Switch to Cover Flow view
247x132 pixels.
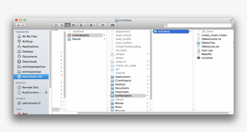pos(73,25)
